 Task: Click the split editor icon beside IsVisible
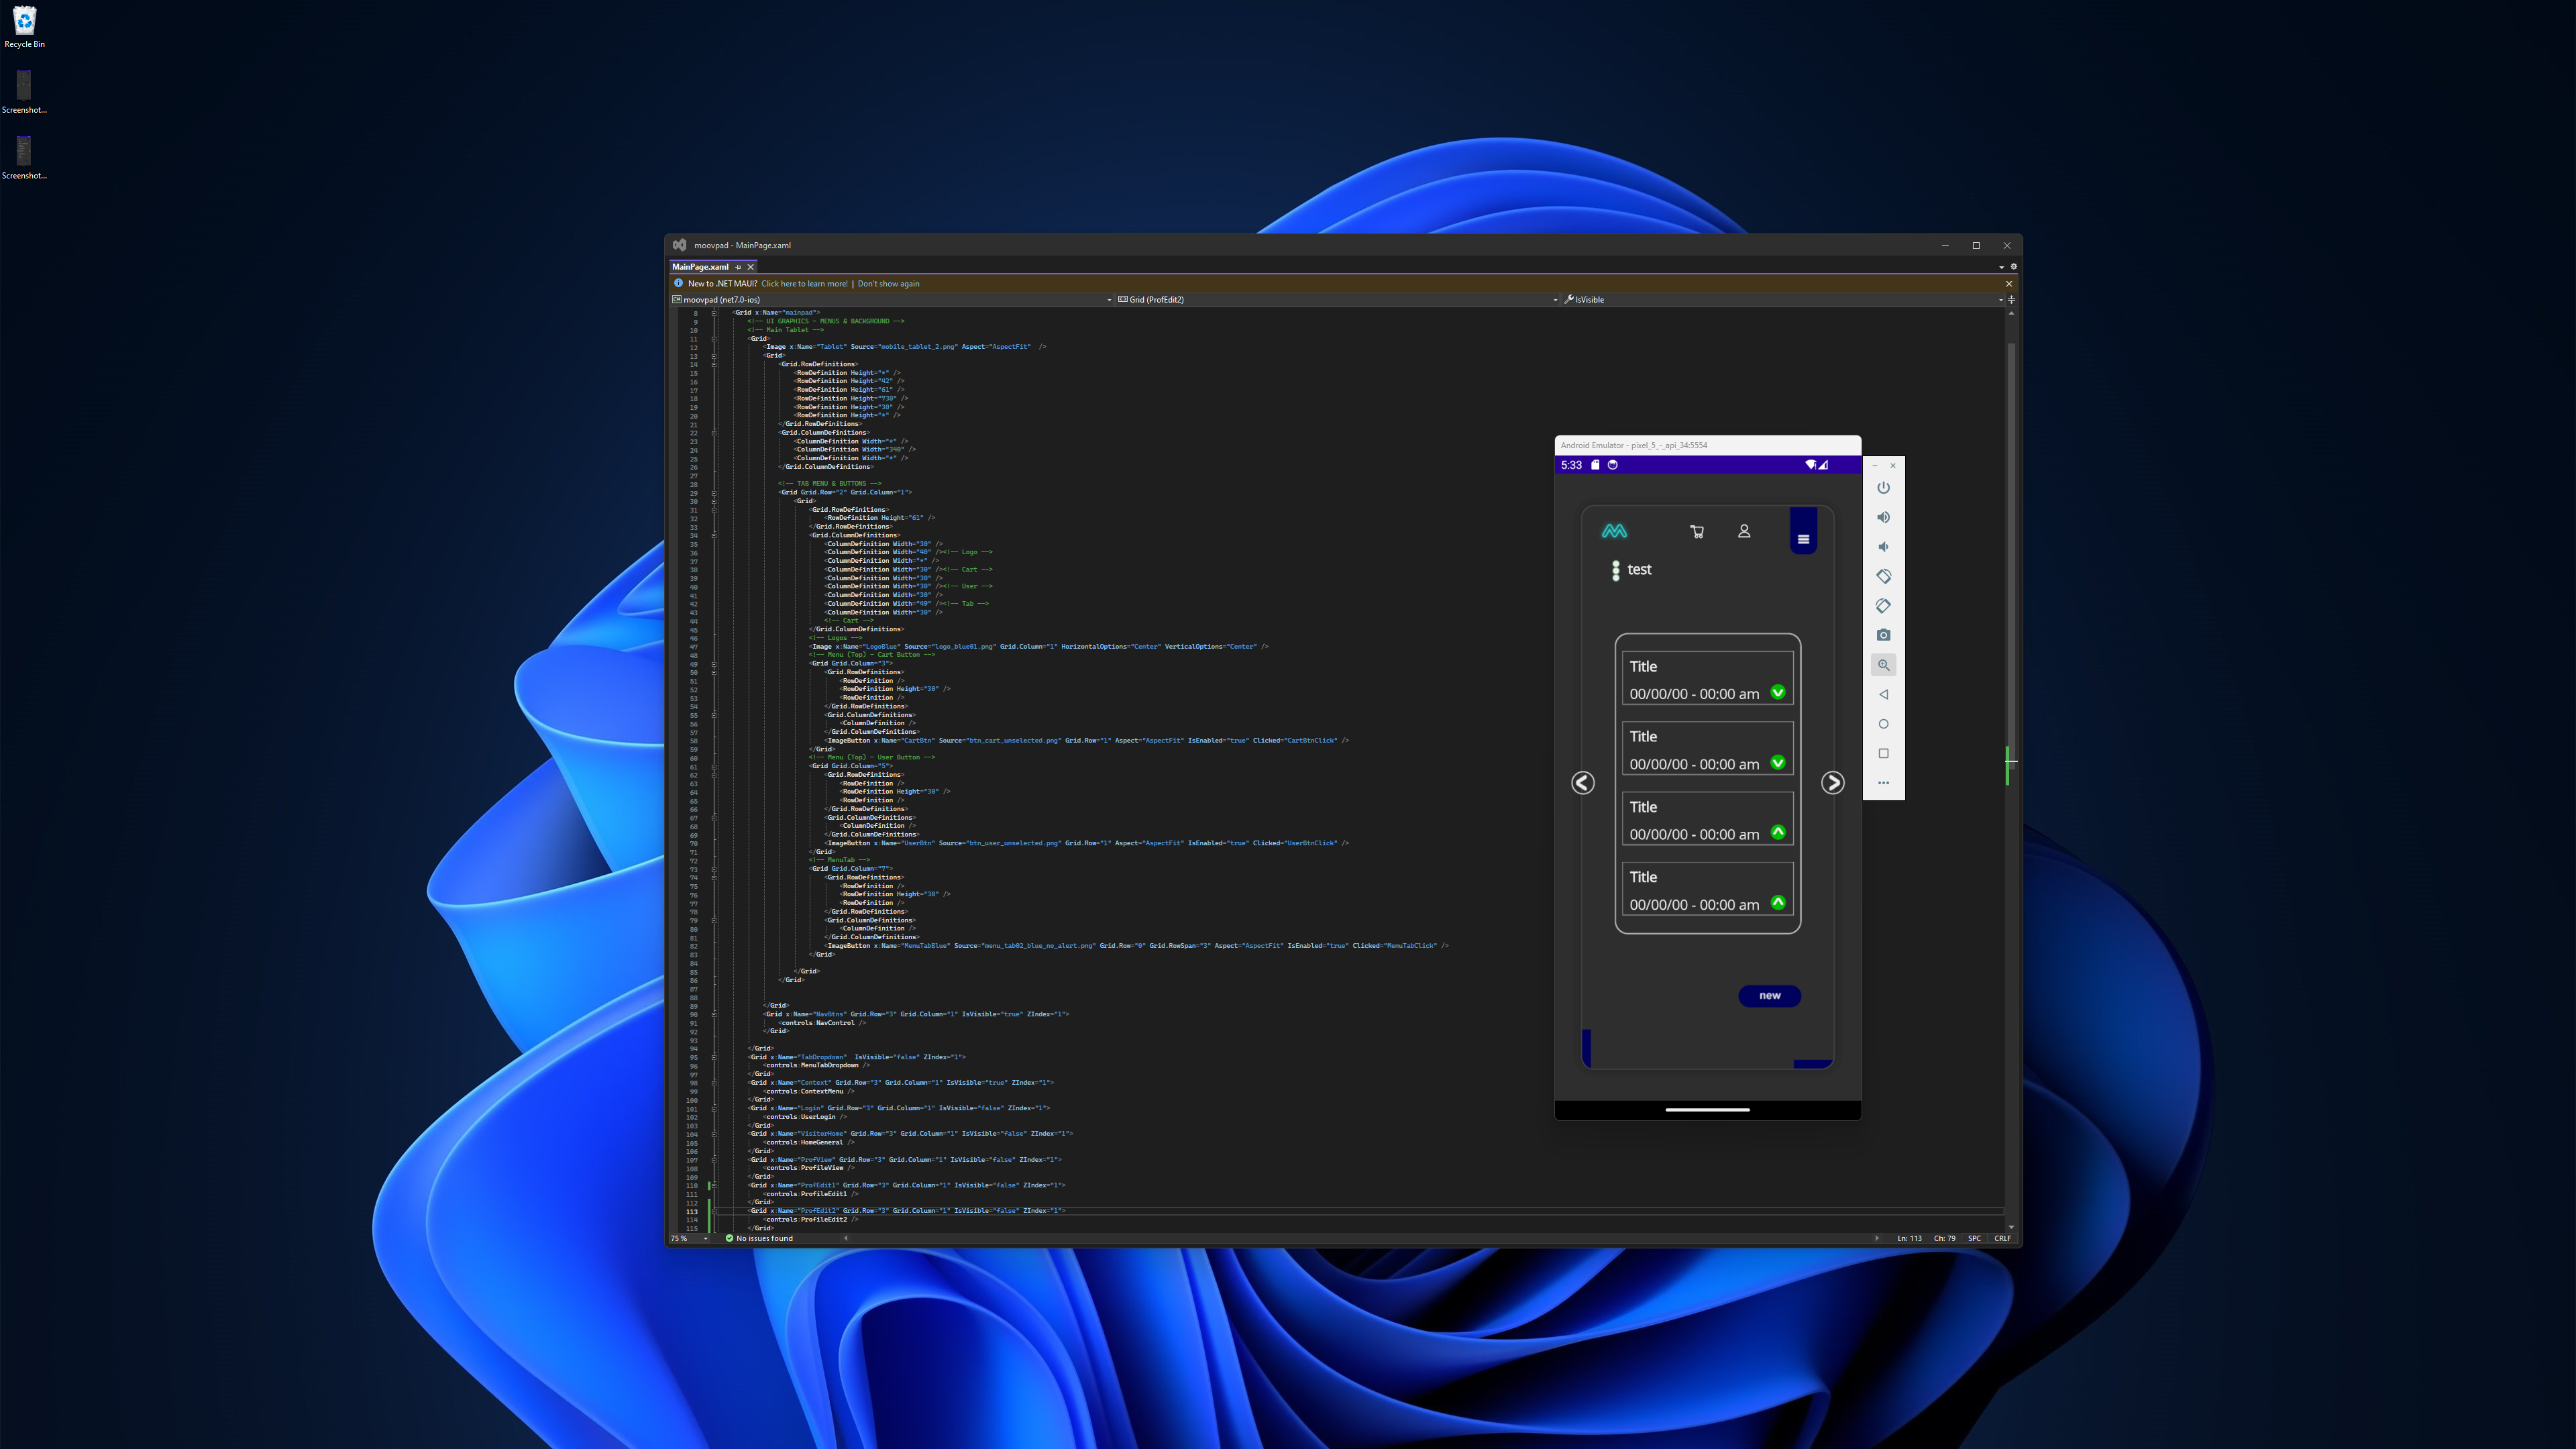[x=2011, y=299]
